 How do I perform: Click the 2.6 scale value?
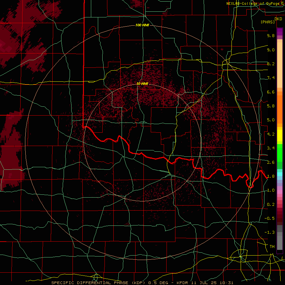point(271,162)
